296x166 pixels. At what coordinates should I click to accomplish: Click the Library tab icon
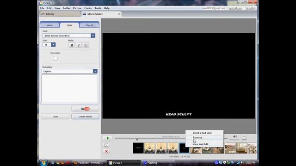click(43, 14)
